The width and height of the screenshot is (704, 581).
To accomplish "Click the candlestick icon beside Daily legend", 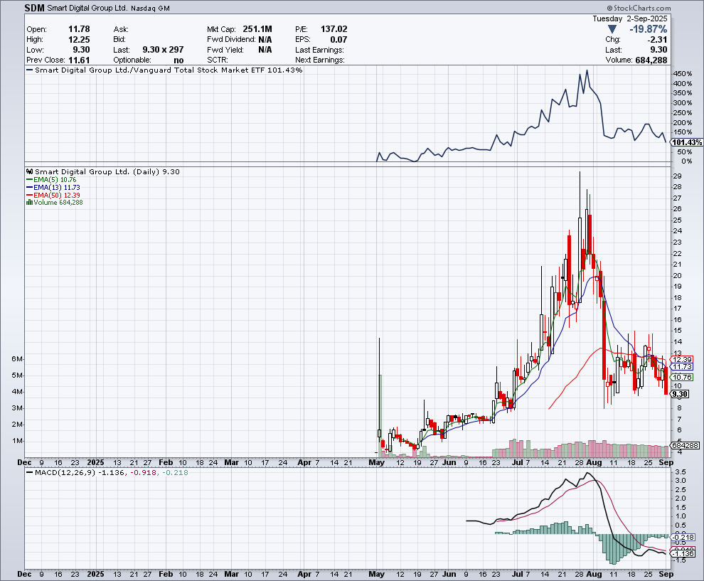I will click(x=30, y=171).
